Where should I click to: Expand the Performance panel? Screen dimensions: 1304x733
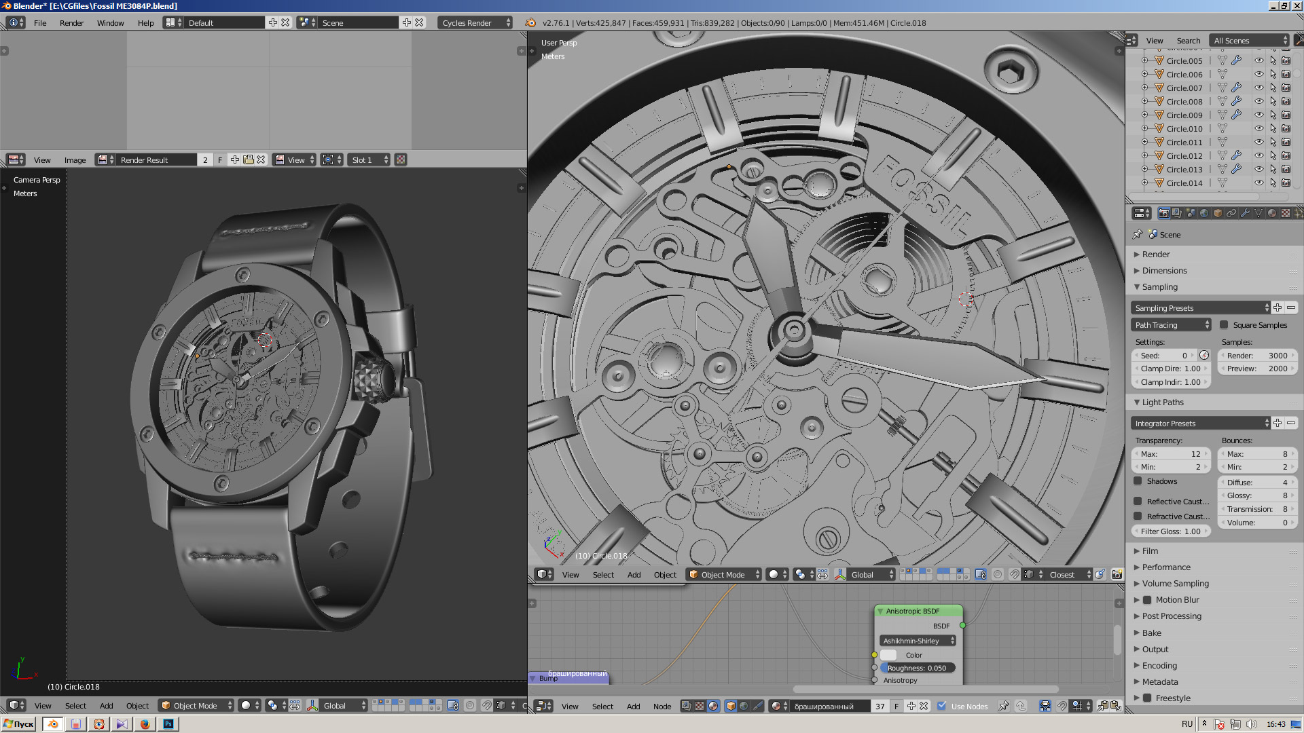pyautogui.click(x=1166, y=567)
